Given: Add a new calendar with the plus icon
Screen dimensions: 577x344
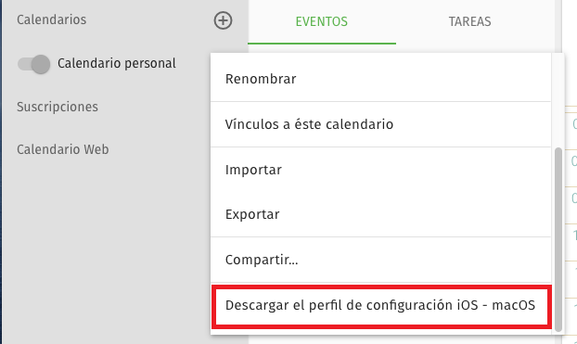Looking at the screenshot, I should point(223,20).
